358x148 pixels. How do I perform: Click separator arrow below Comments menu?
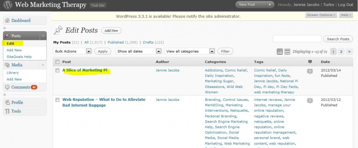click(x=5, y=95)
